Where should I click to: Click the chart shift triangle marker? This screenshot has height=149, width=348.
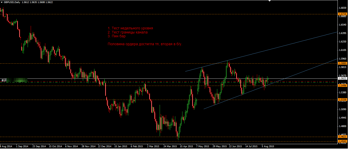click(269, 1)
